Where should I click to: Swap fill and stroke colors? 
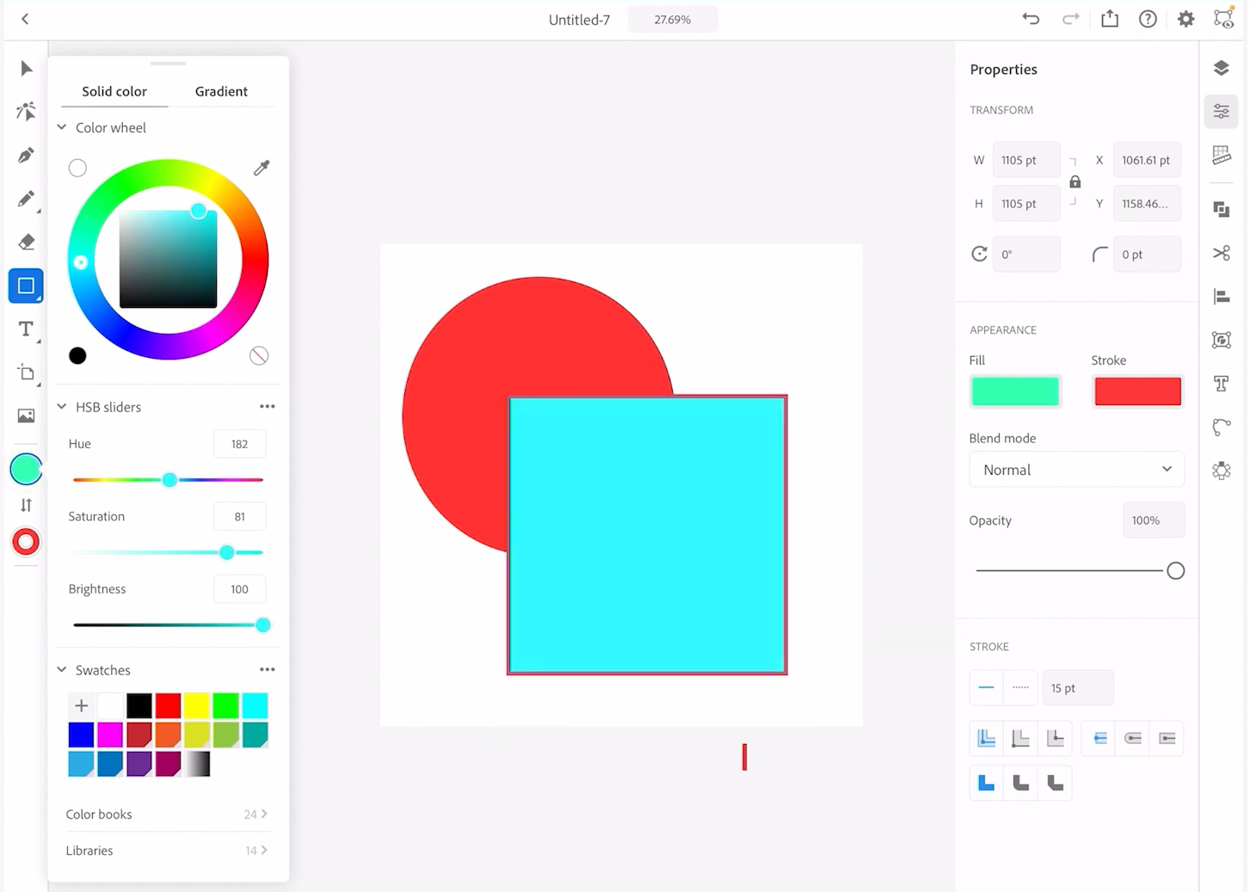point(26,506)
